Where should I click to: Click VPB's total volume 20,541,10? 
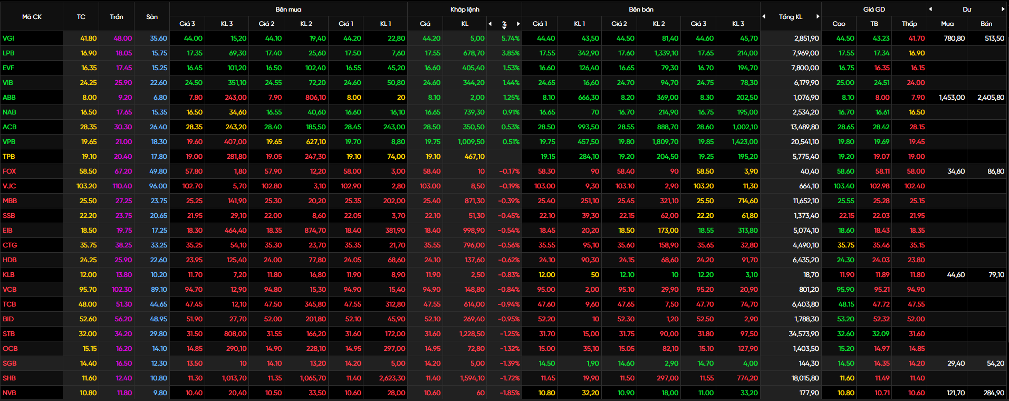(805, 142)
